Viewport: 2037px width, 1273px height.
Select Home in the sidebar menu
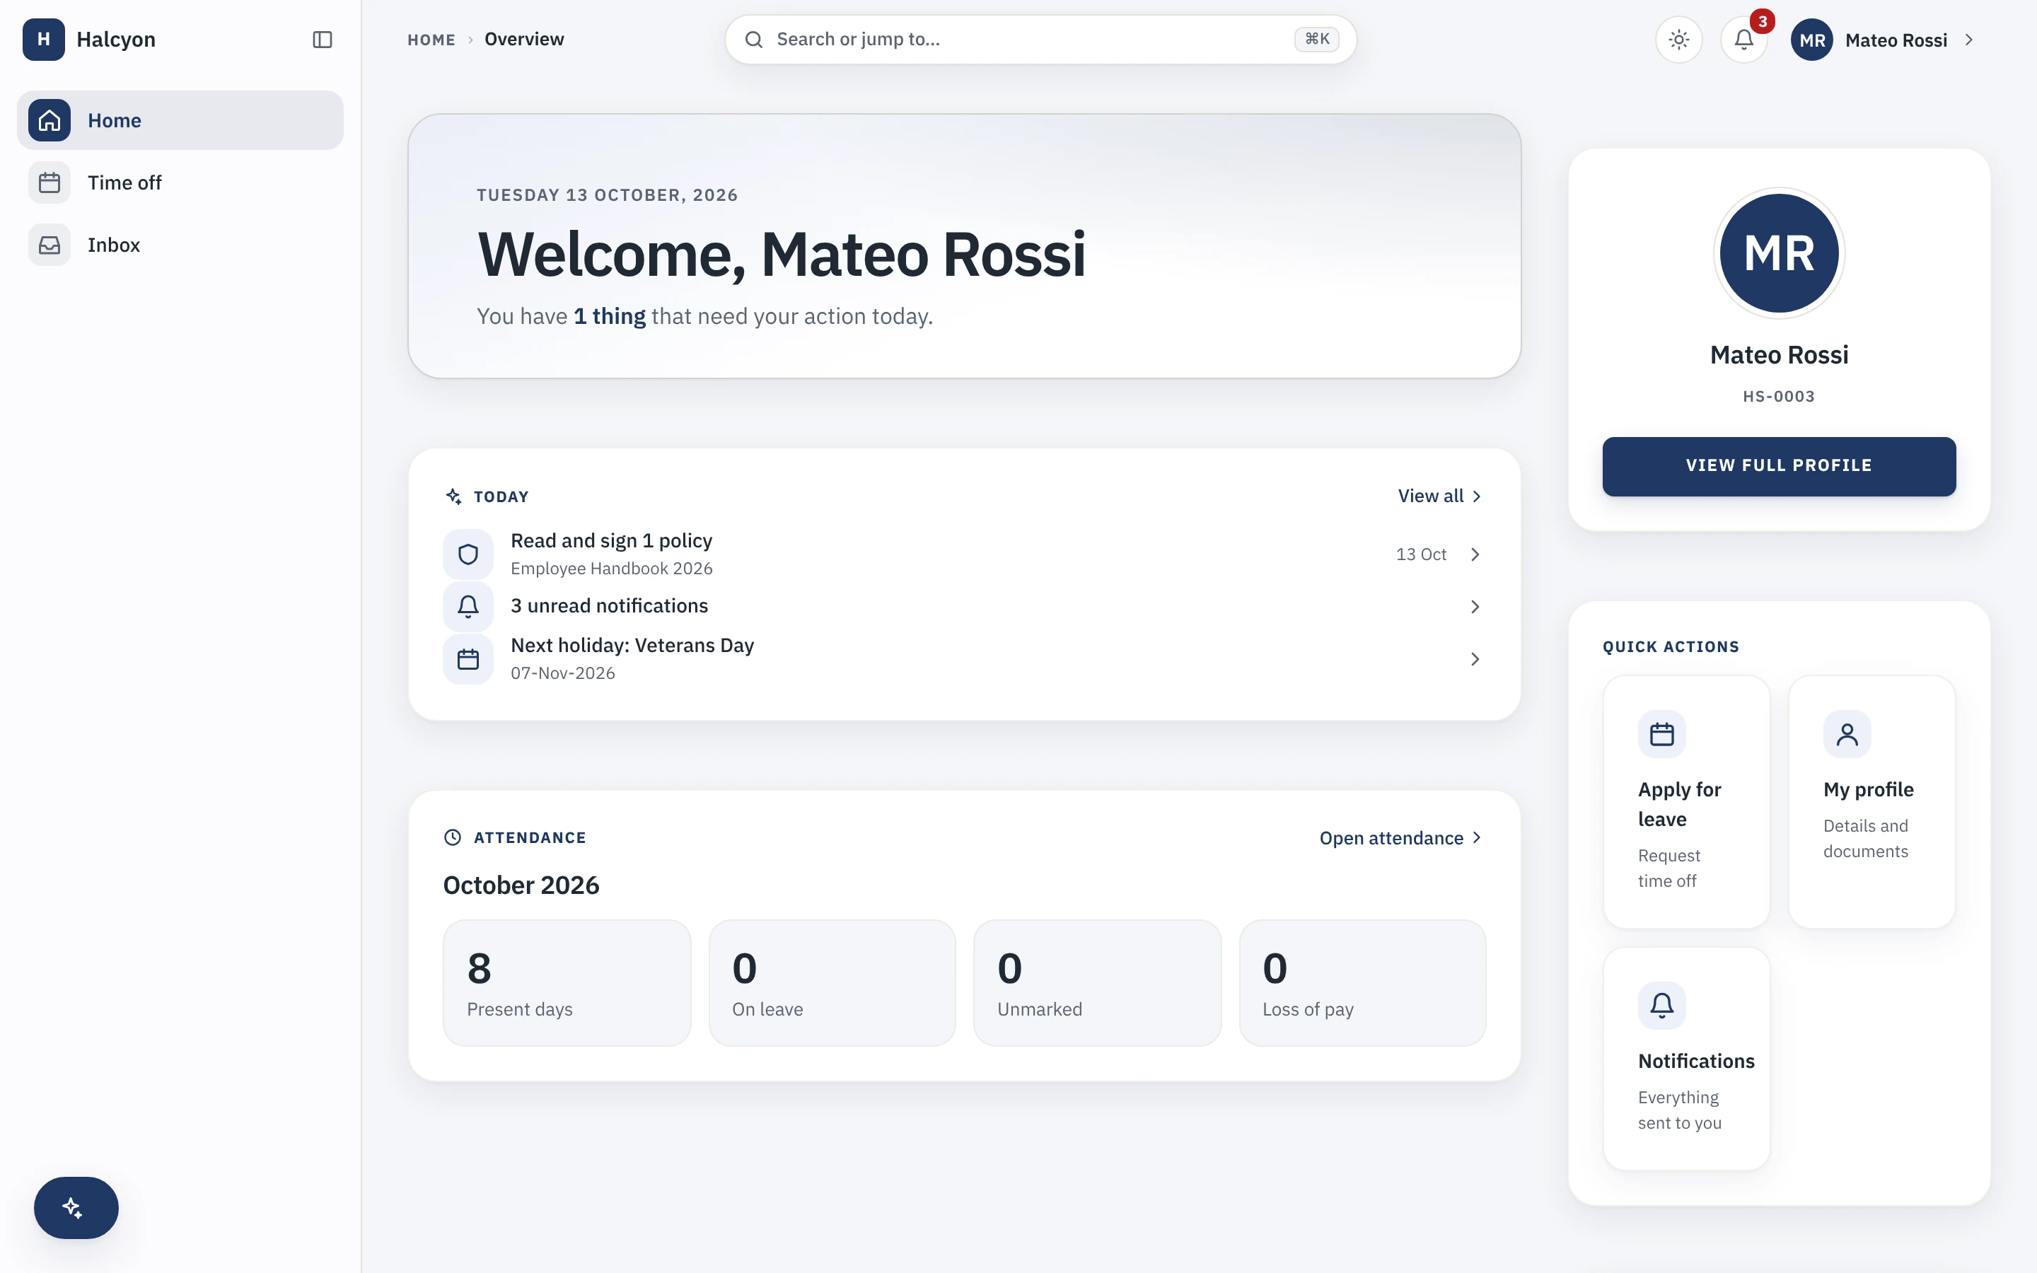[x=180, y=120]
